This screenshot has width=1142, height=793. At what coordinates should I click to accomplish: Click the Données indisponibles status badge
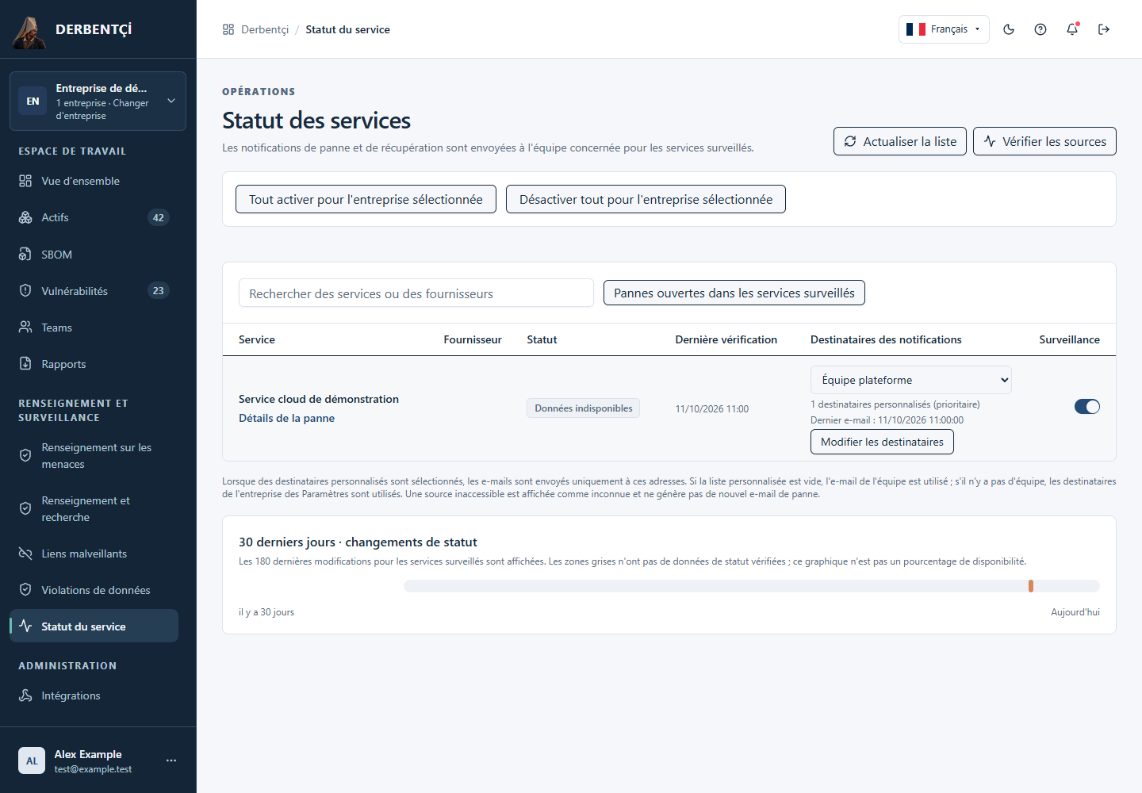[584, 408]
